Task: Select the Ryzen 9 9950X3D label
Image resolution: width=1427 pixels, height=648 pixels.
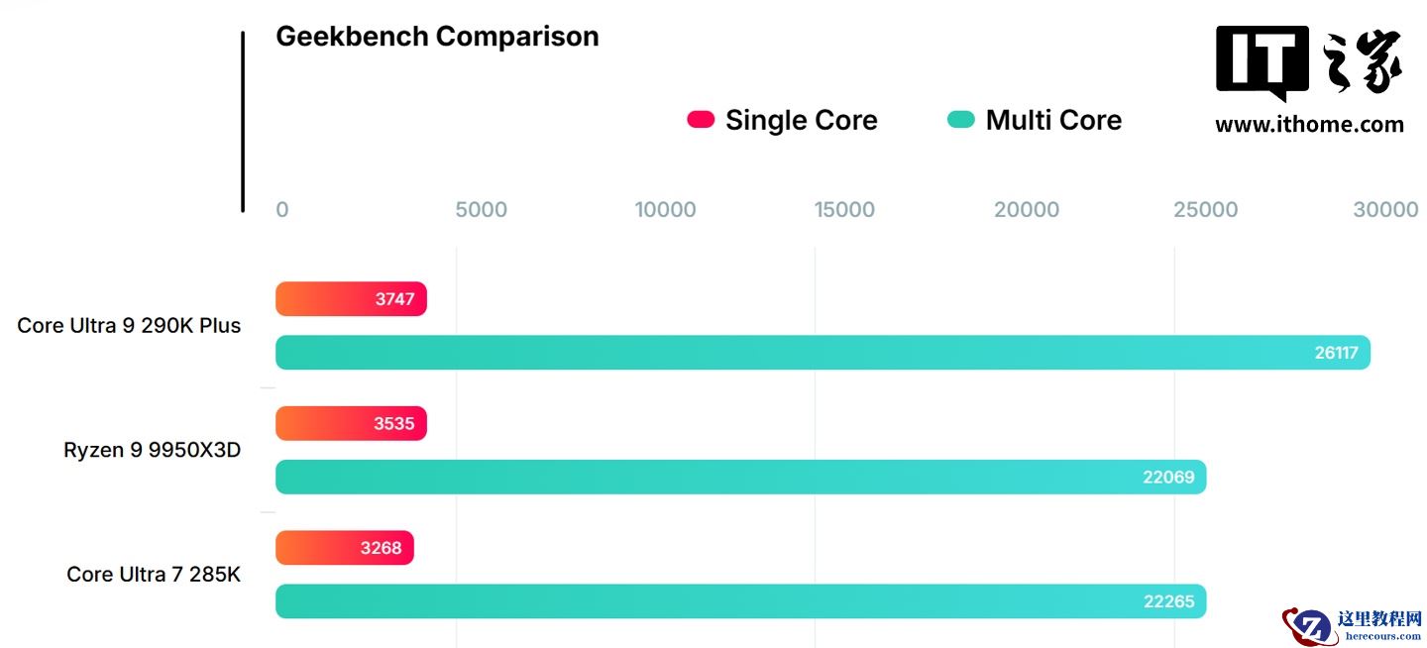Action: [153, 450]
